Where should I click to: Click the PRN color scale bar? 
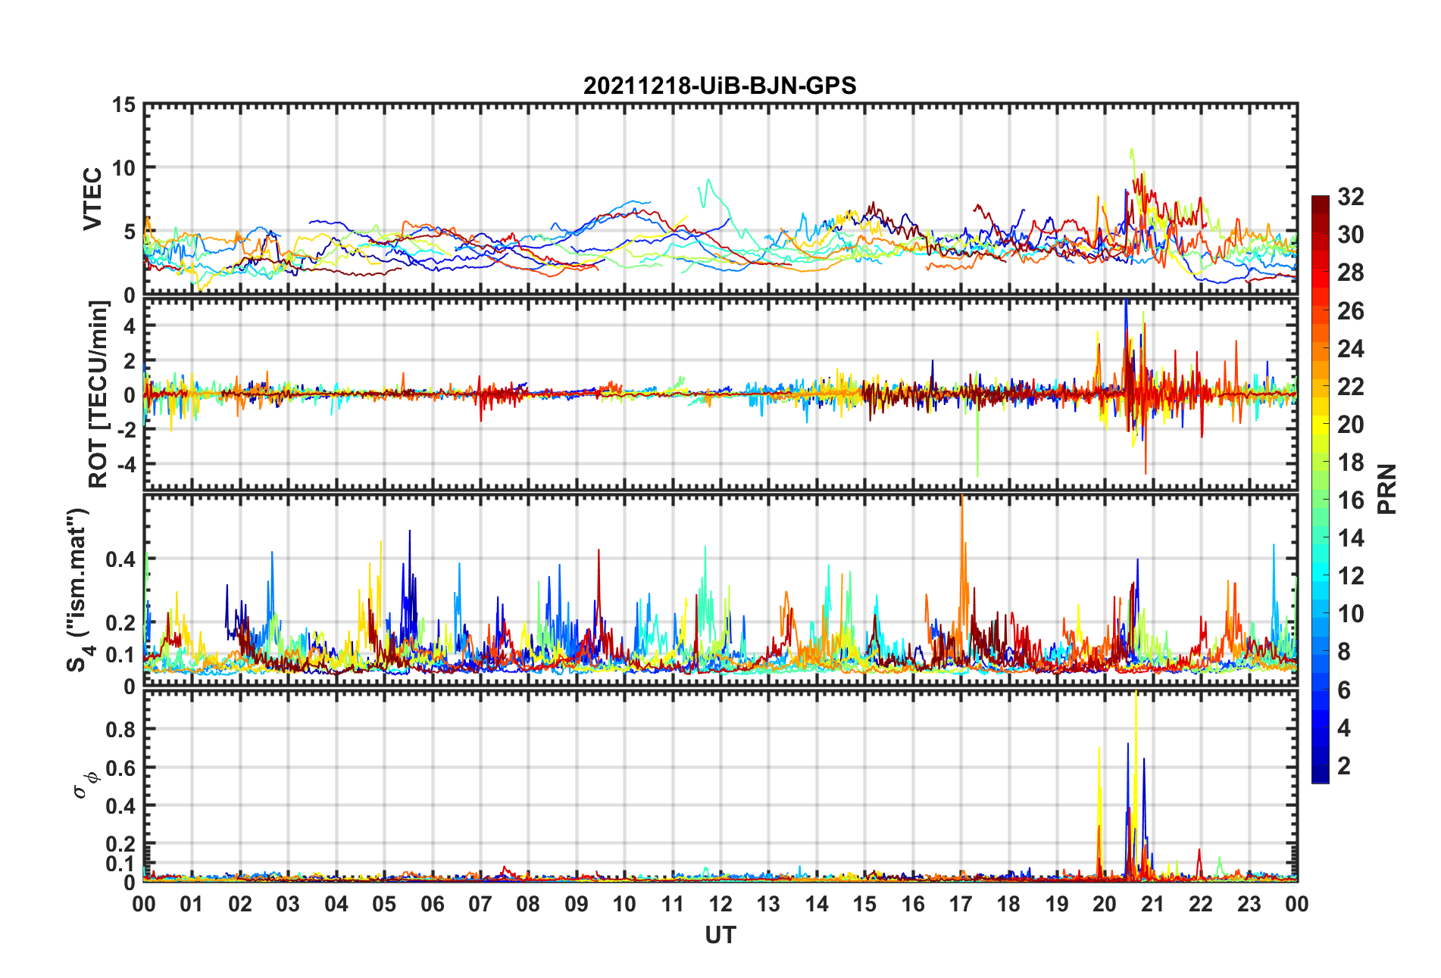click(1321, 489)
